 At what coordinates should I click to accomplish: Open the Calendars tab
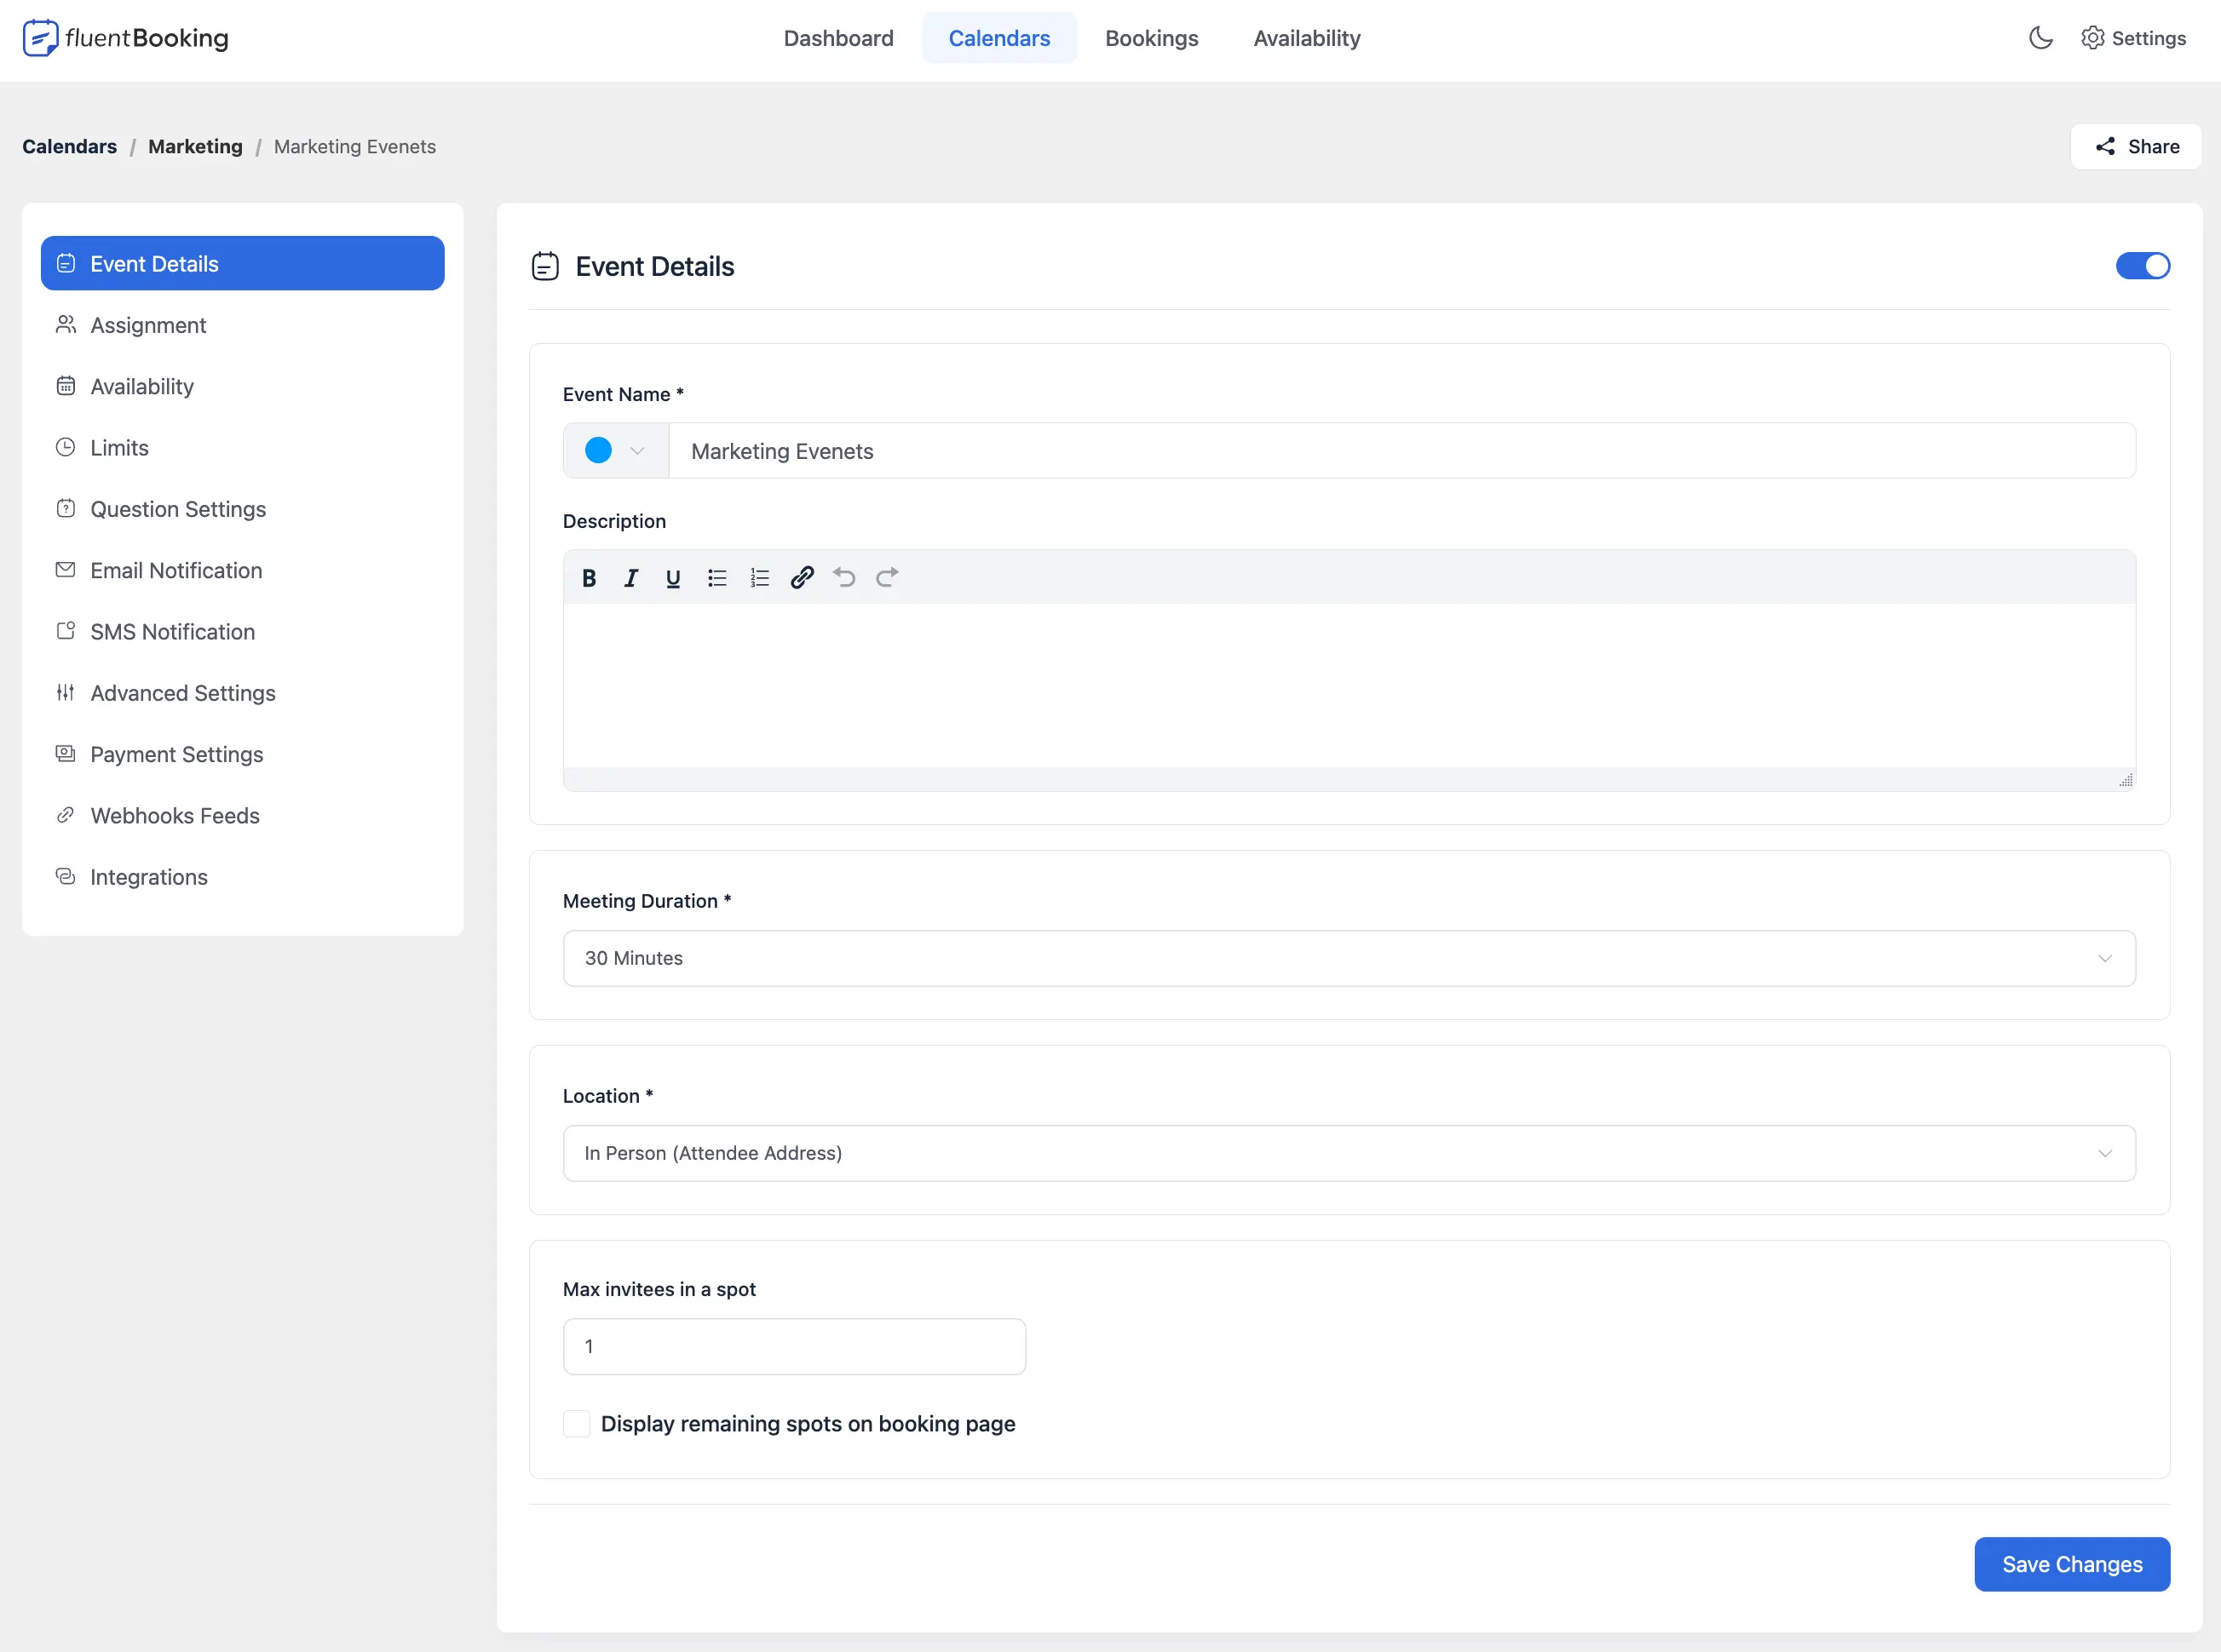coord(999,38)
